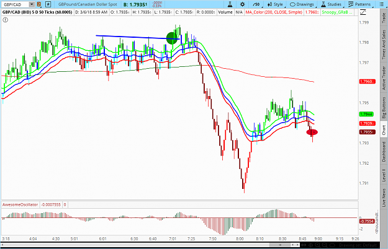388x249 pixels.
Task: Open the Studies menu
Action: (332, 4)
